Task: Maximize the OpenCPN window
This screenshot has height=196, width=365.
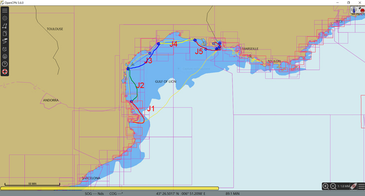Action: (x=348, y=3)
